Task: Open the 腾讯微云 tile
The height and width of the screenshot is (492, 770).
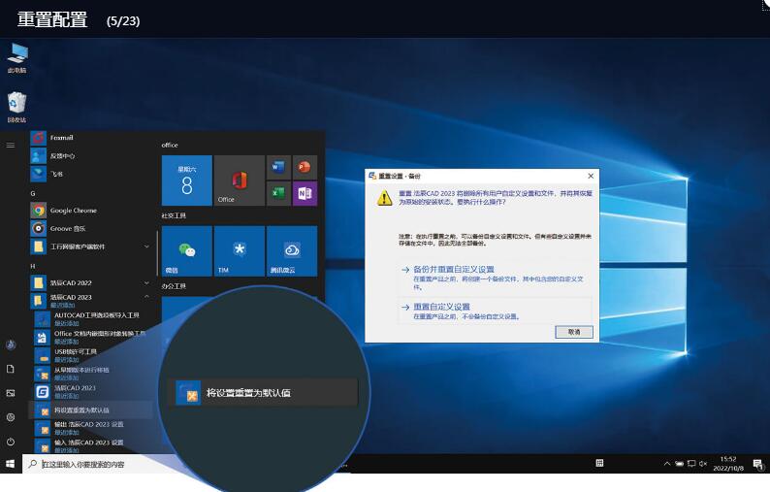Action: [292, 251]
